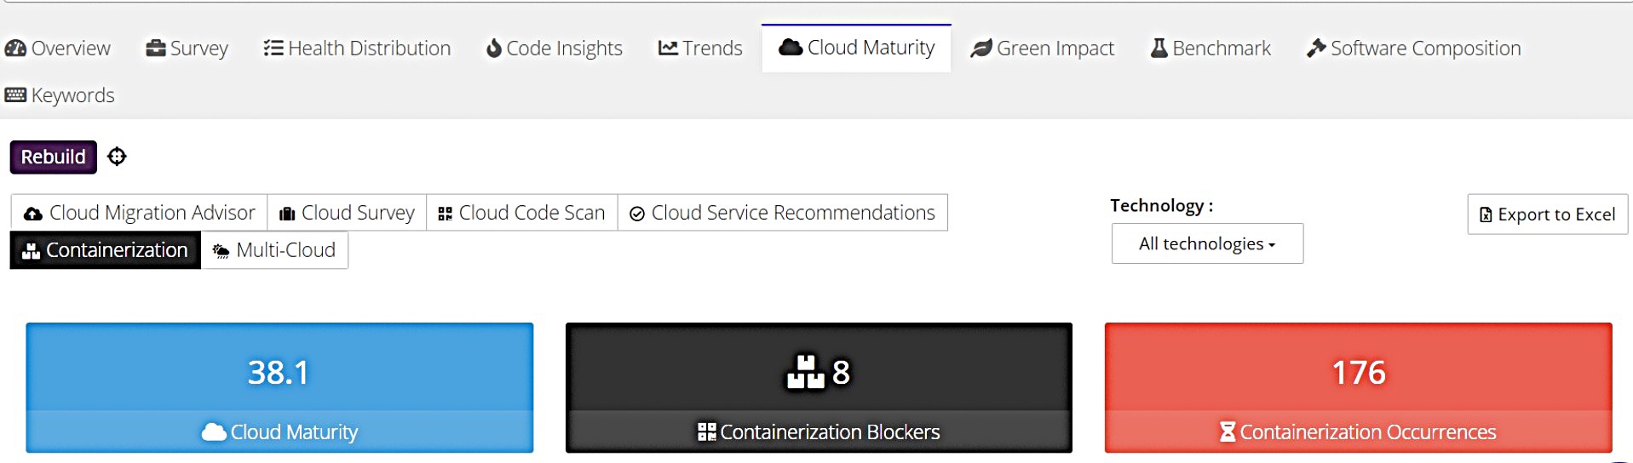Click the boxes icon in Containerization Blockers tile

[805, 372]
